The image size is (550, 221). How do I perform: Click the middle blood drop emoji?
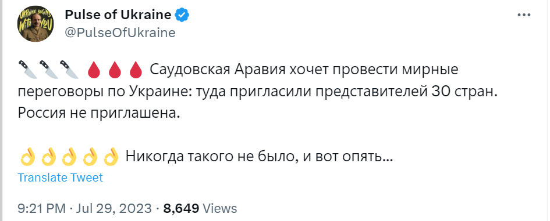click(x=113, y=70)
